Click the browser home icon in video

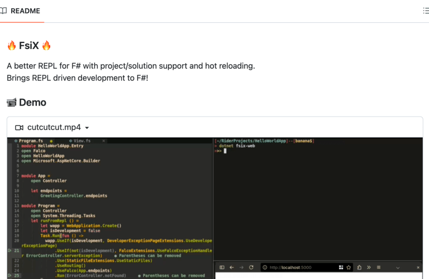click(x=359, y=268)
